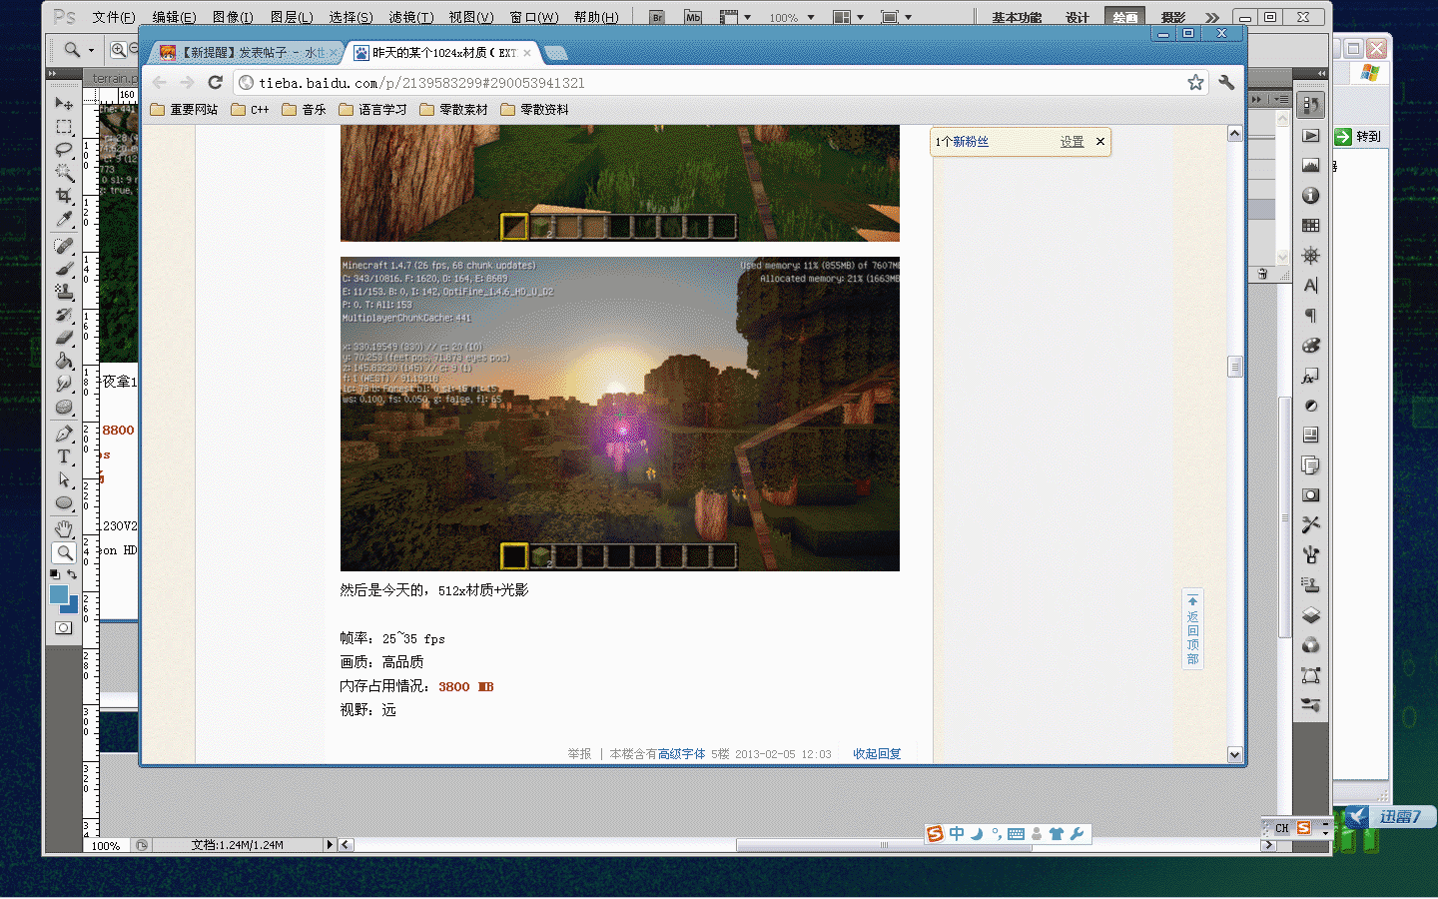Viewport: 1438px width, 899px height.
Task: Launch Bridge from the Br button
Action: tap(657, 17)
